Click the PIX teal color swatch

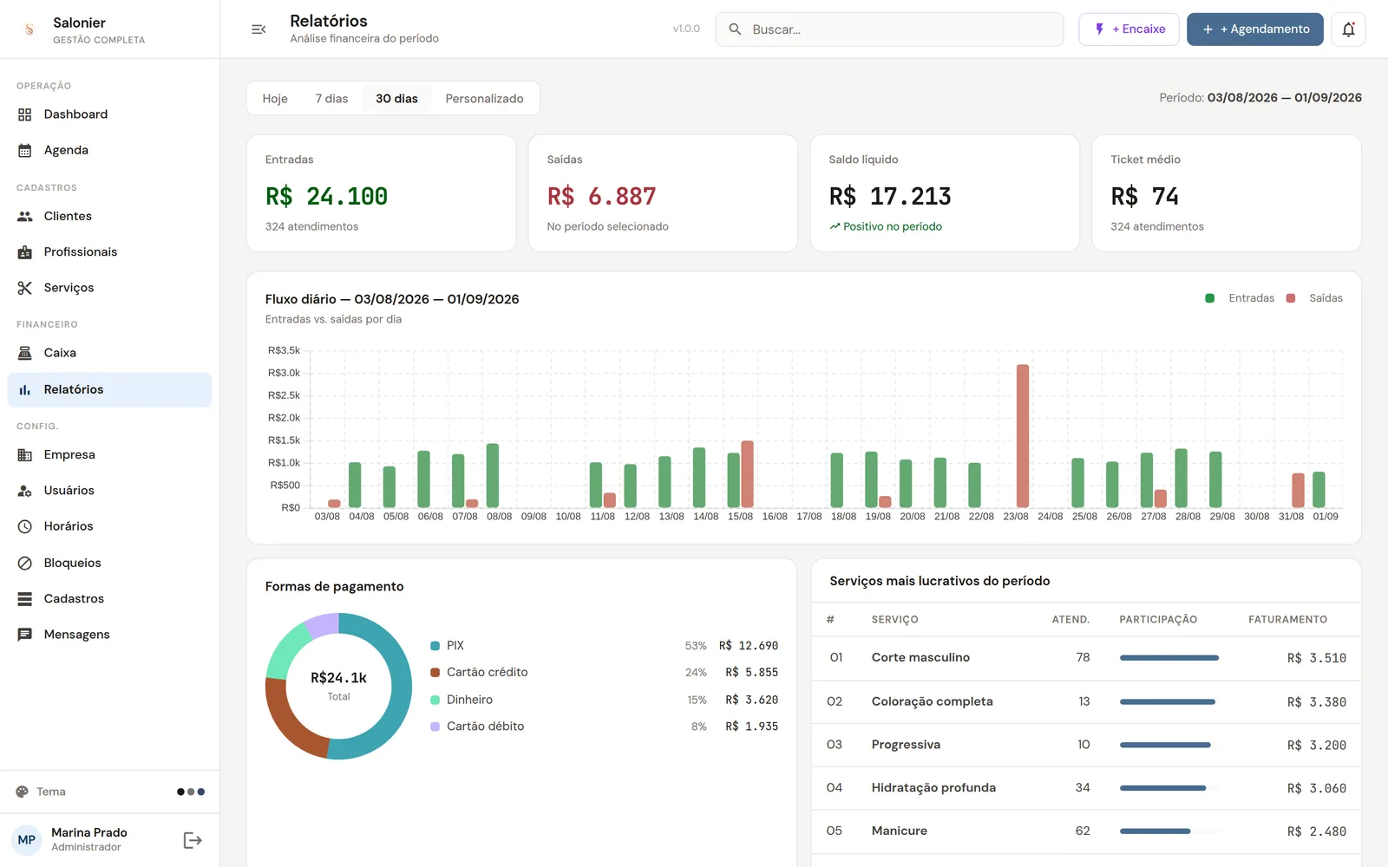click(x=435, y=646)
